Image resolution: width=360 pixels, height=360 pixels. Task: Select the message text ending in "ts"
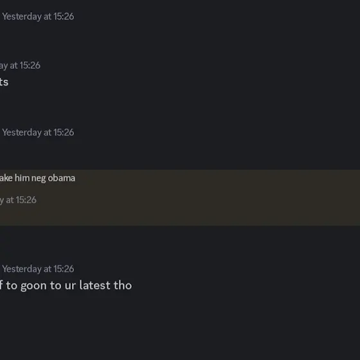[x=4, y=82]
